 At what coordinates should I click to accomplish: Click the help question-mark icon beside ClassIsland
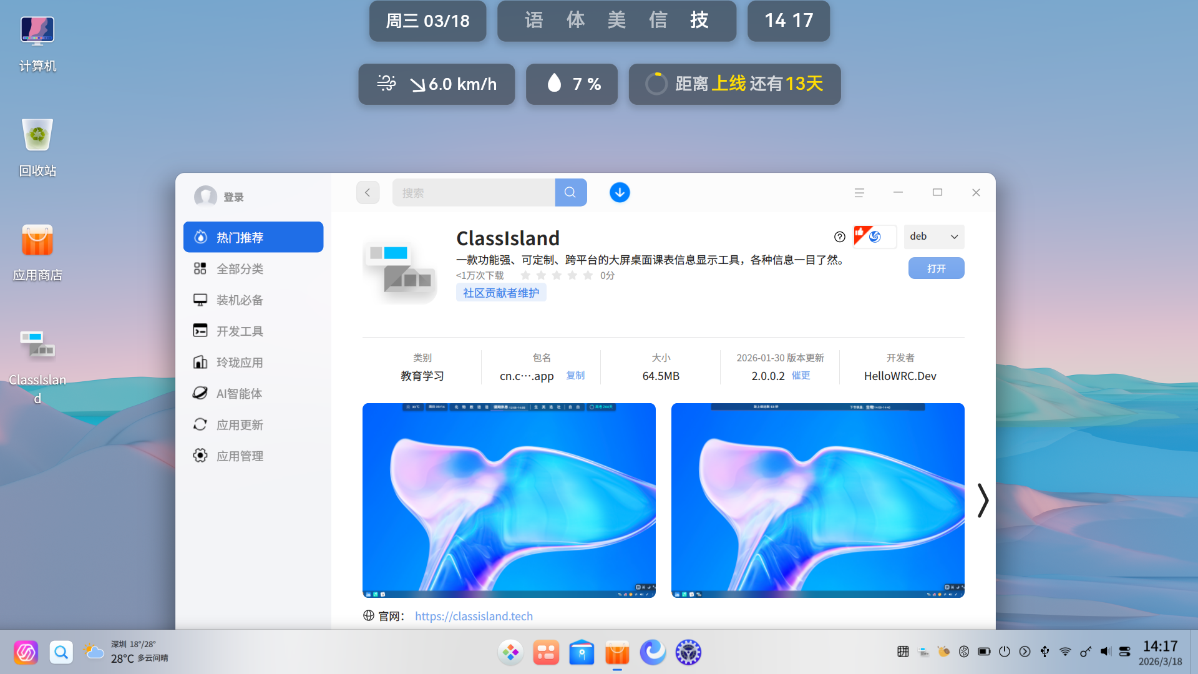pos(840,237)
